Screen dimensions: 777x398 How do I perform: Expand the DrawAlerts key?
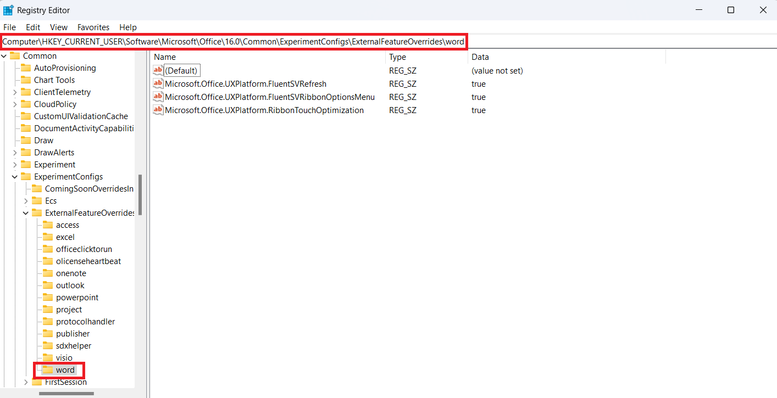point(15,153)
